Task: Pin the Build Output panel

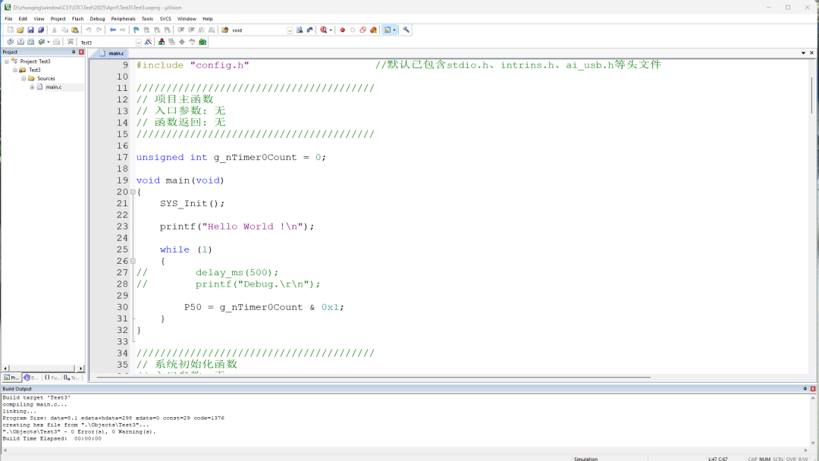Action: point(805,389)
